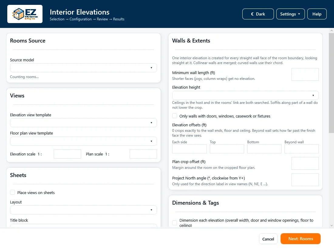
Task: Open the Source model dropdown
Action: [83, 68]
